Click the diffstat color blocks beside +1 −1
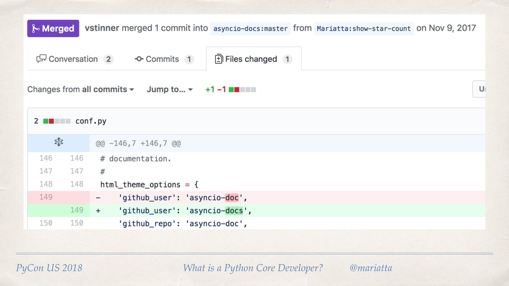 tap(243, 89)
